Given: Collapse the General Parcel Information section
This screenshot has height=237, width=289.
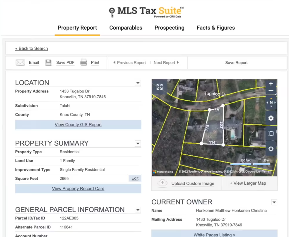Looking at the screenshot, I should 138,210.
